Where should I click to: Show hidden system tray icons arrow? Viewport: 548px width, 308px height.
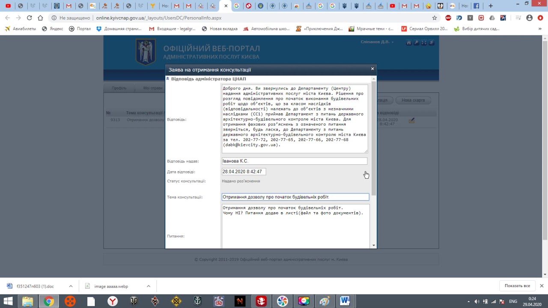[x=468, y=302]
